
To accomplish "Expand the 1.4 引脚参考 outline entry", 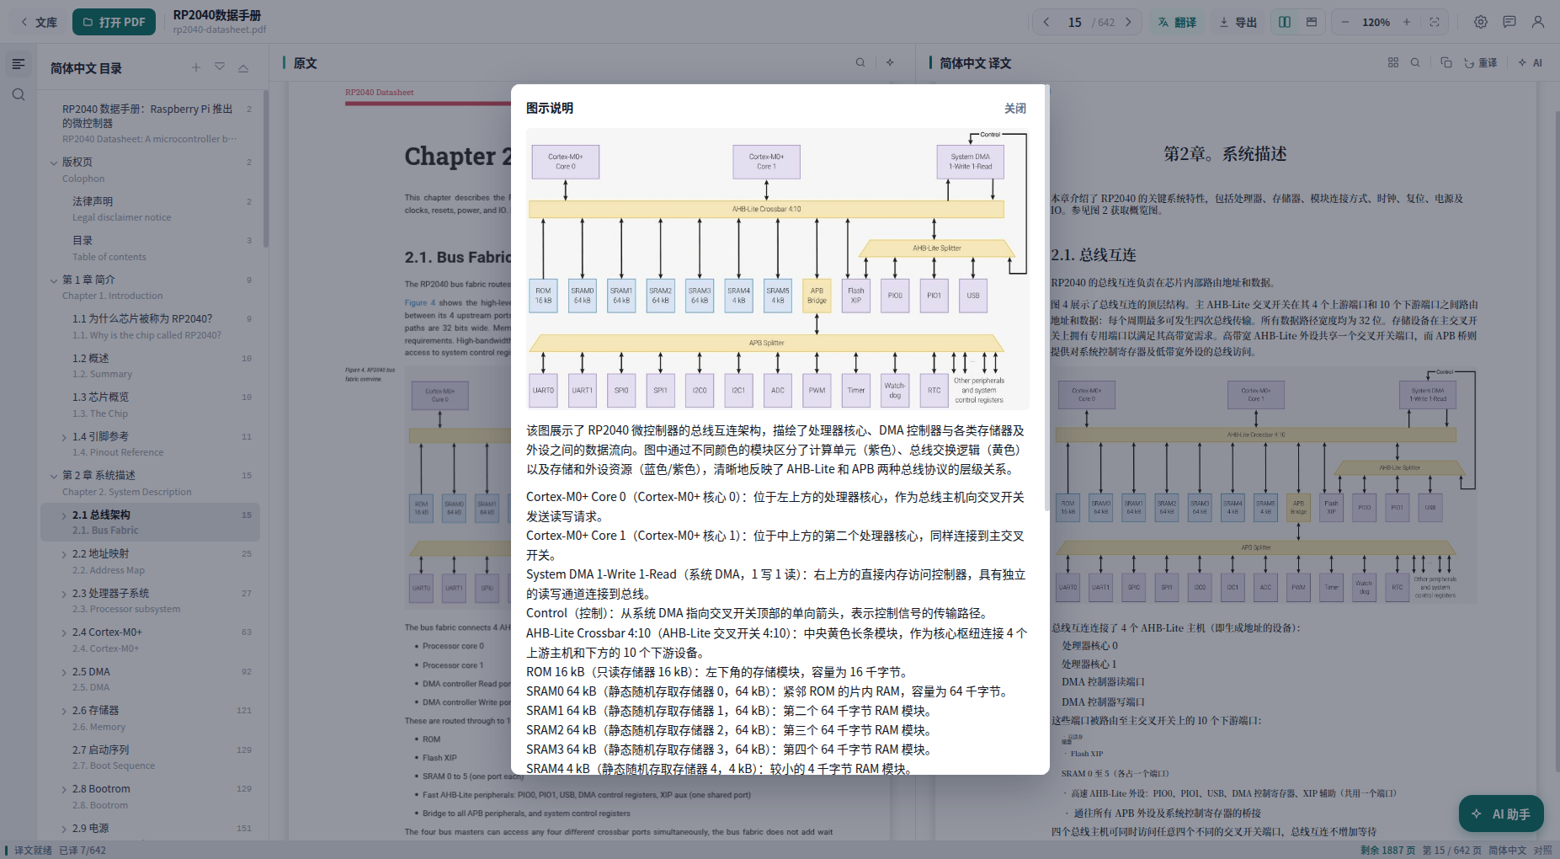I will (64, 437).
